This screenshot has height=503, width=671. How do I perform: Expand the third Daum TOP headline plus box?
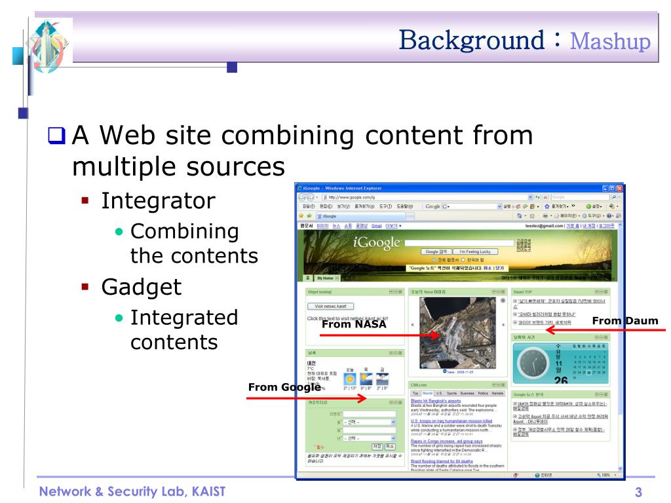(x=515, y=322)
